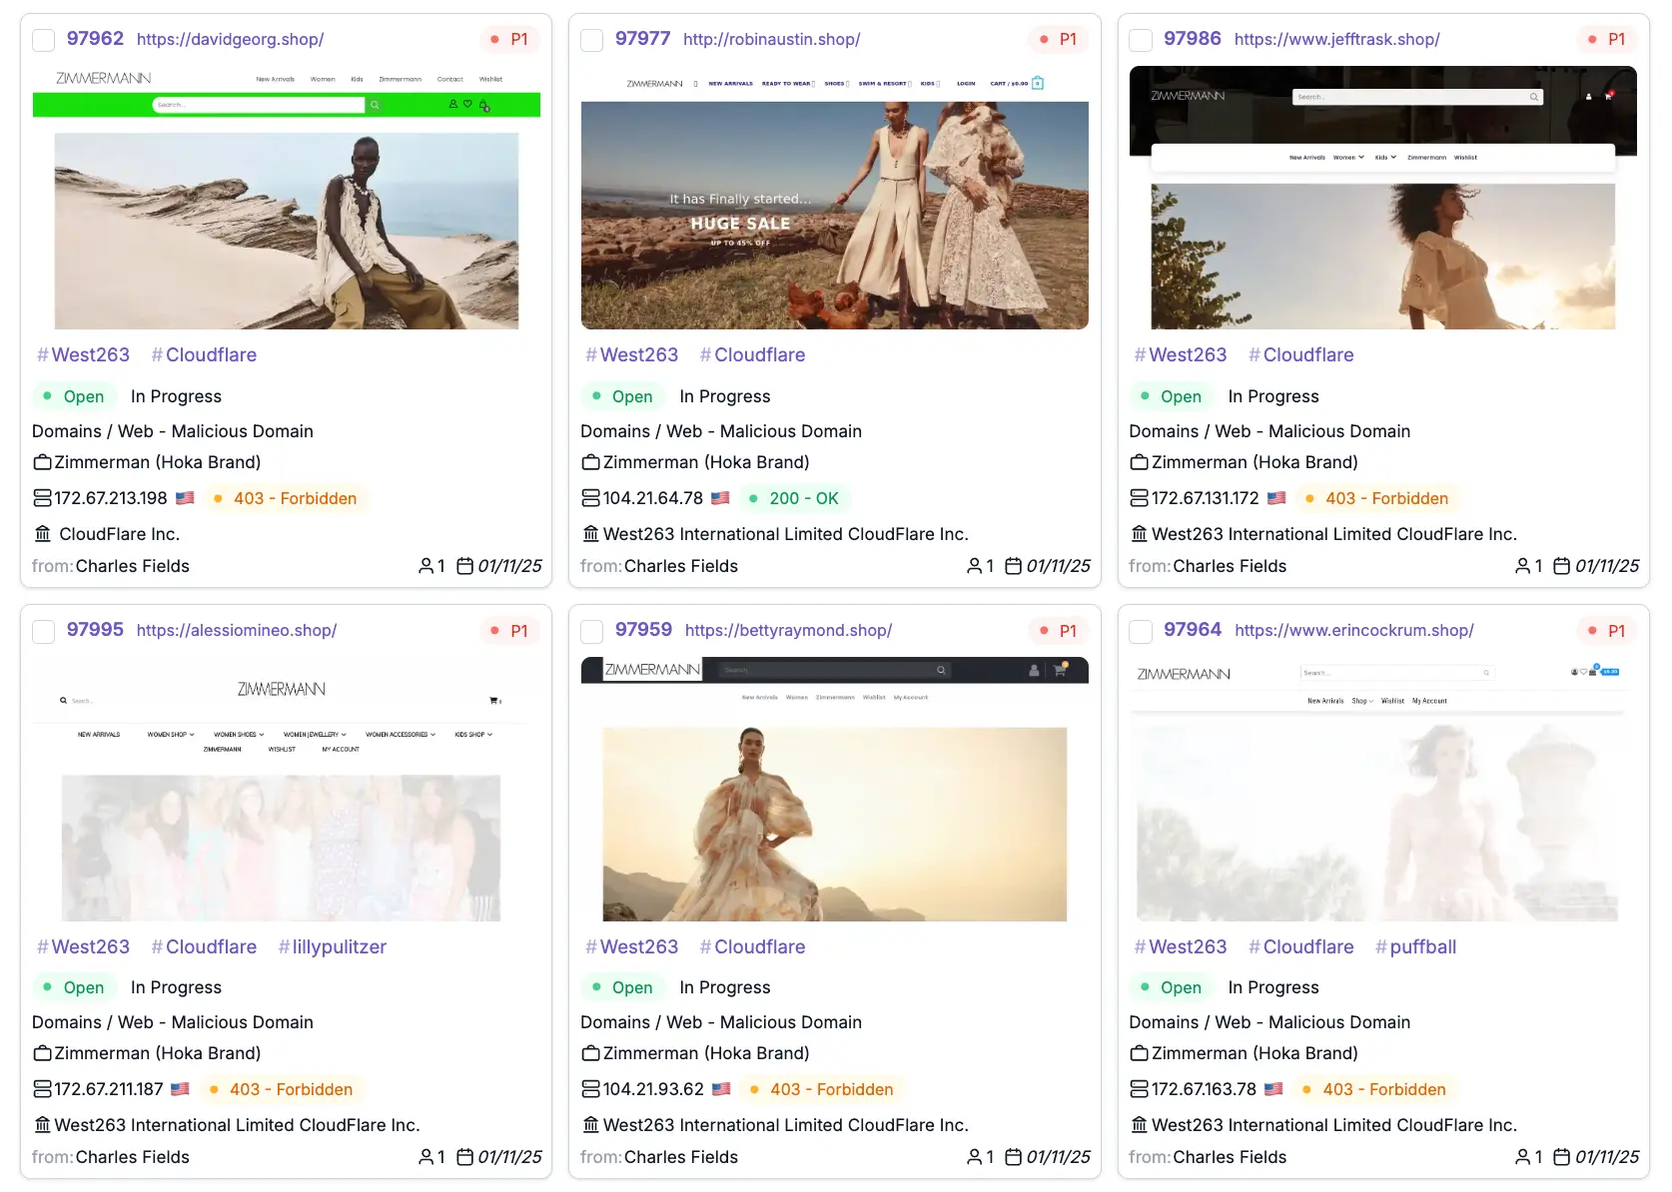Filter by the #puffball tag
The image size is (1672, 1192).
pos(1415,946)
